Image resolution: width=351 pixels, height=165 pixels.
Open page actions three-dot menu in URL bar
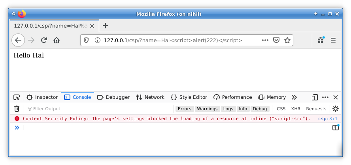(x=265, y=40)
